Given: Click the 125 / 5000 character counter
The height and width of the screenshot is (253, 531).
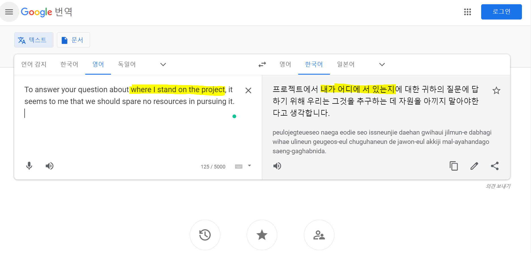Looking at the screenshot, I should 213,167.
